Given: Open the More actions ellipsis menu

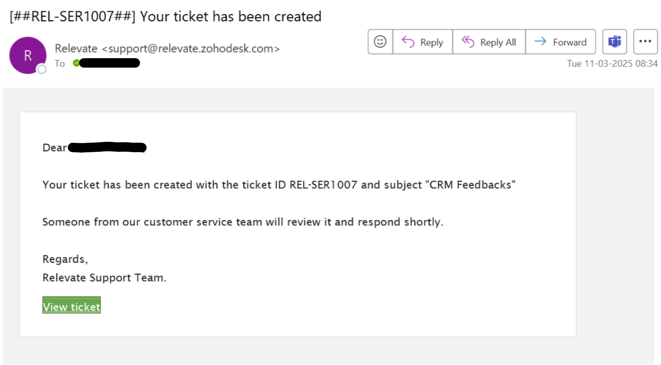Looking at the screenshot, I should pos(645,42).
